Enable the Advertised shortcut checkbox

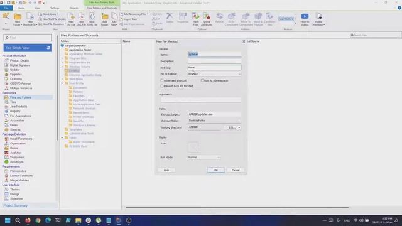(x=162, y=80)
